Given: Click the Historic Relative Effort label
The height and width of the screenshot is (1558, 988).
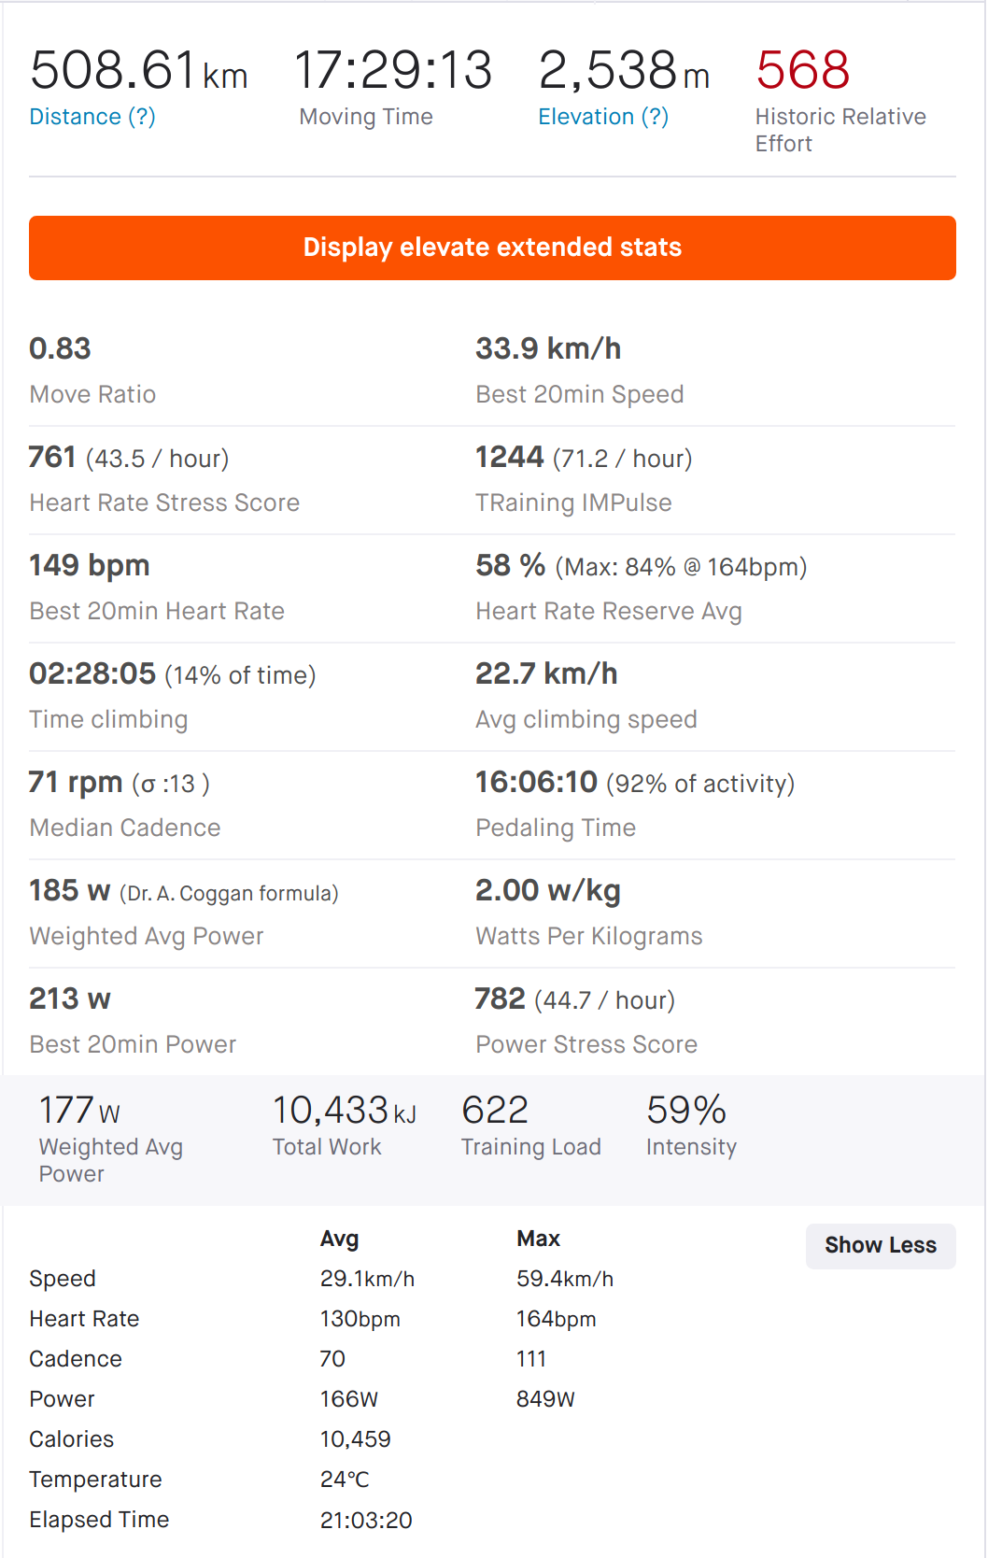Looking at the screenshot, I should pos(840,130).
